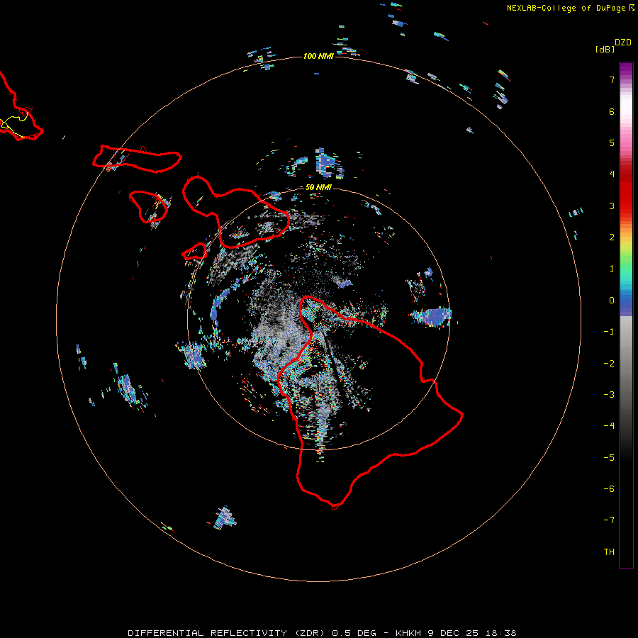Click the -1 tick label on scale

click(x=609, y=332)
